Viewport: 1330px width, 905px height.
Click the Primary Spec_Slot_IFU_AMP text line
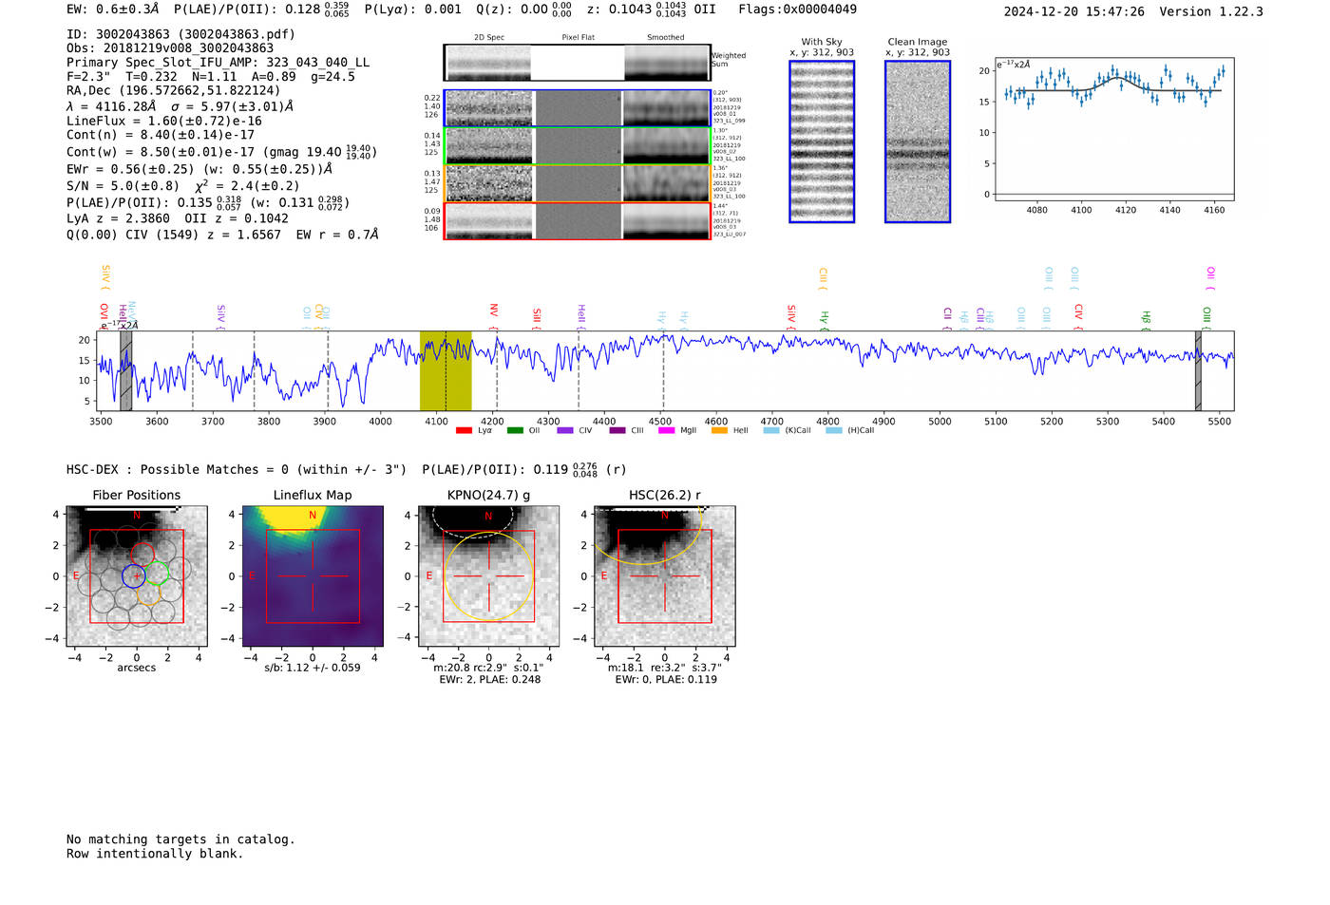coord(218,63)
